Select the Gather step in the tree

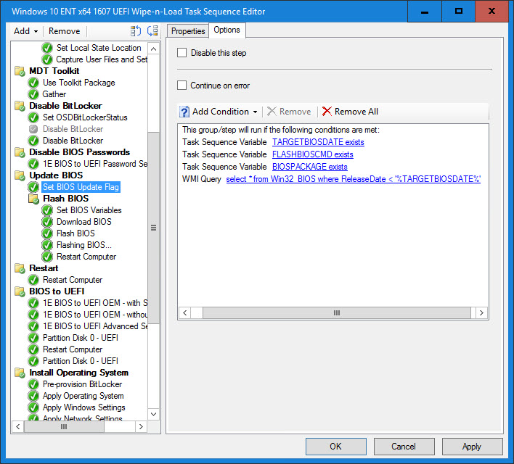(x=54, y=94)
